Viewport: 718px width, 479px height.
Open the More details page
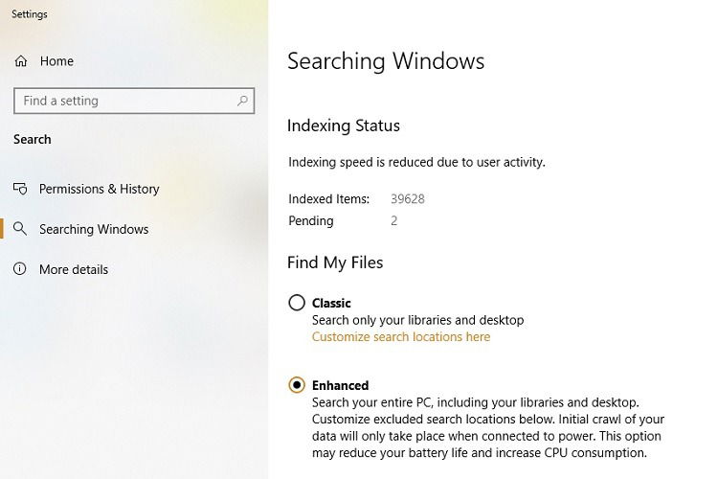[x=74, y=269]
